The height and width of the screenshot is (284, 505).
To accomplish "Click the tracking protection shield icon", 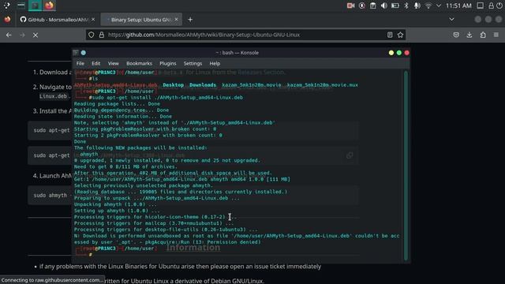I will coord(92,35).
